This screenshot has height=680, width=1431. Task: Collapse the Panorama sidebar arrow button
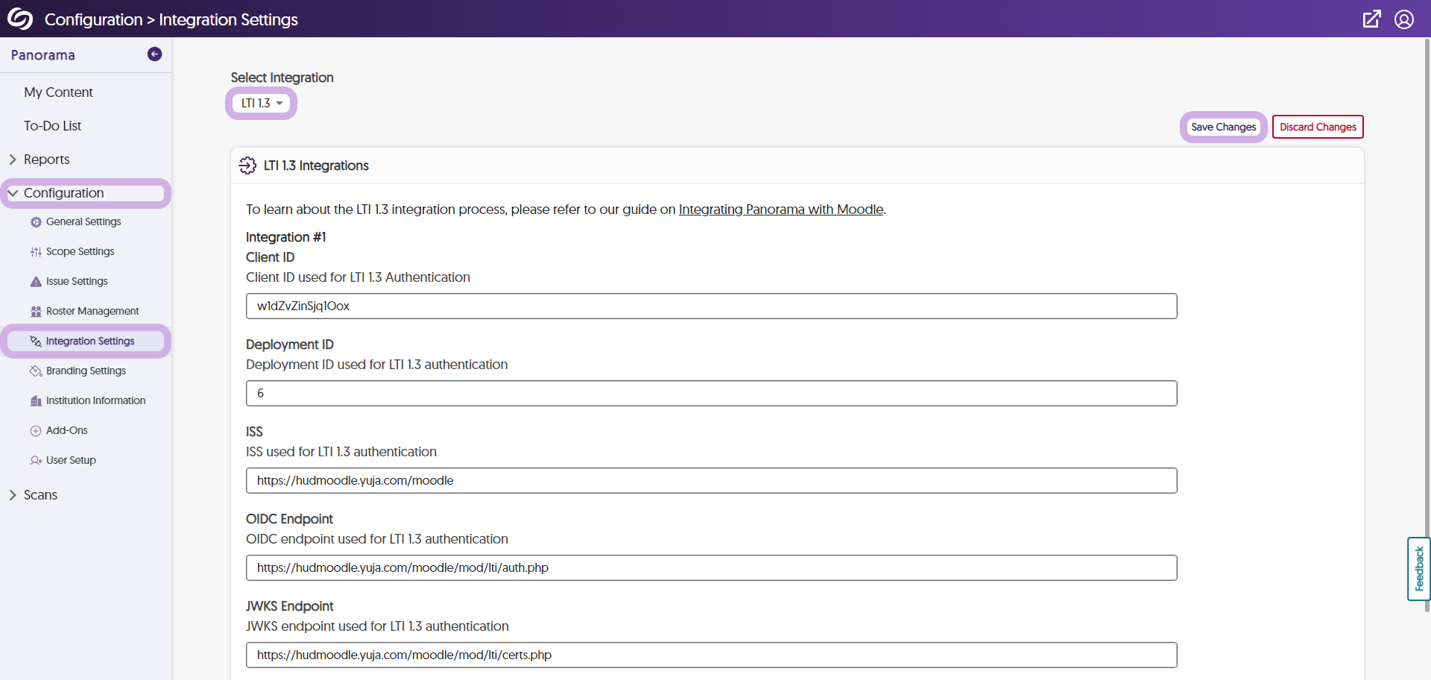[x=154, y=54]
